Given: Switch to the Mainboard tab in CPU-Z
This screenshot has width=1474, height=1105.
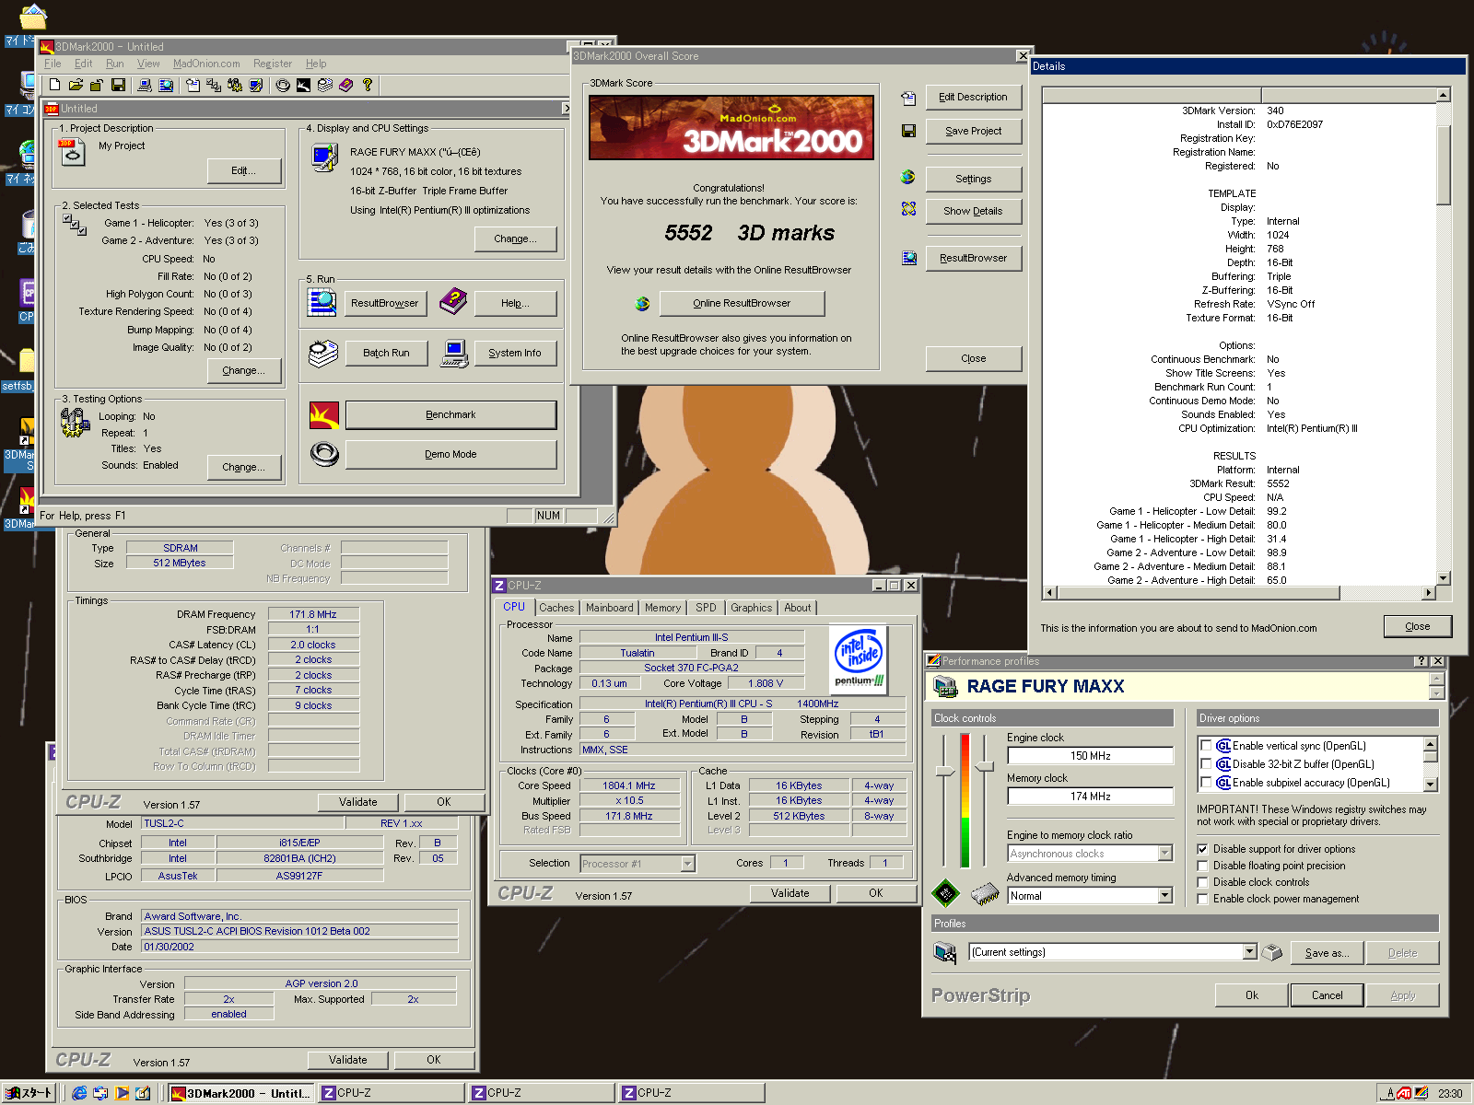Looking at the screenshot, I should point(609,608).
